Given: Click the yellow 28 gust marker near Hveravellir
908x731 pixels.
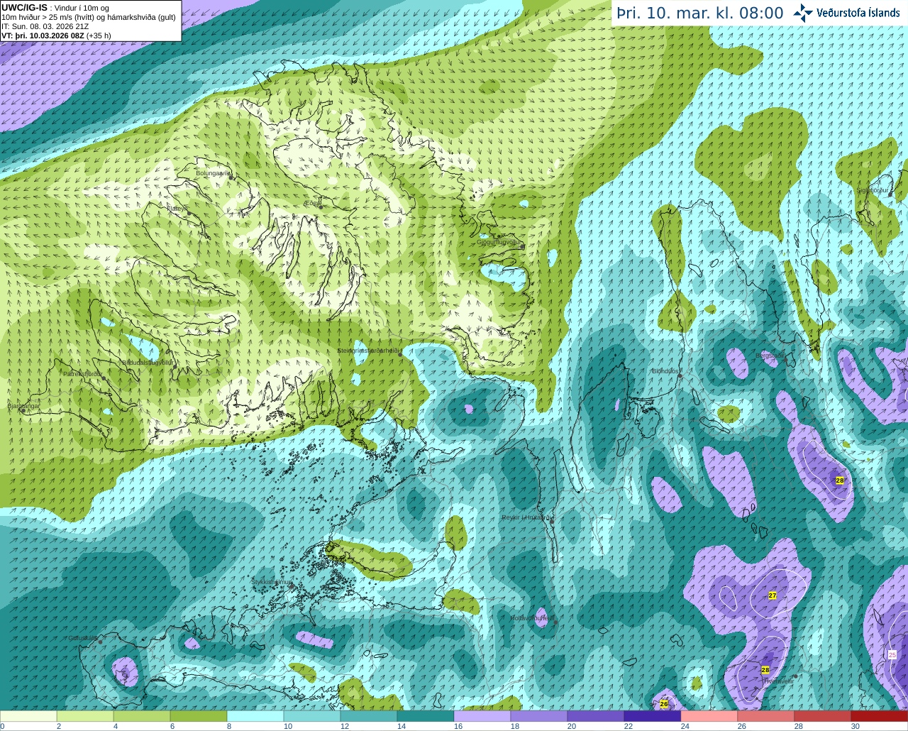Looking at the screenshot, I should coord(765,670).
